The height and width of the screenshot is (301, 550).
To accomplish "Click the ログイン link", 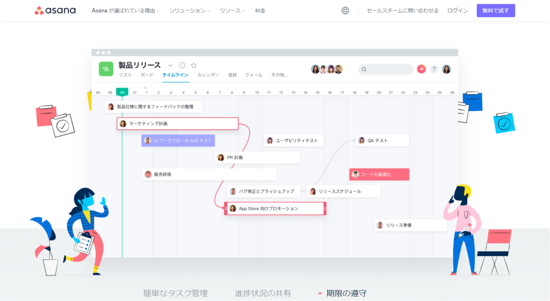I will pos(457,10).
